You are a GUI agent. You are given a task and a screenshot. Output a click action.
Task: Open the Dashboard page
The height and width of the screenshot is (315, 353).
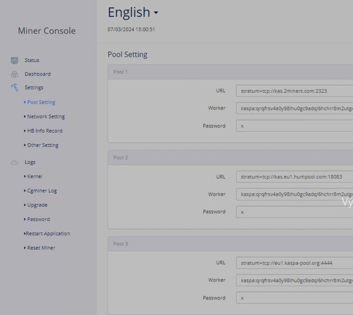point(38,74)
